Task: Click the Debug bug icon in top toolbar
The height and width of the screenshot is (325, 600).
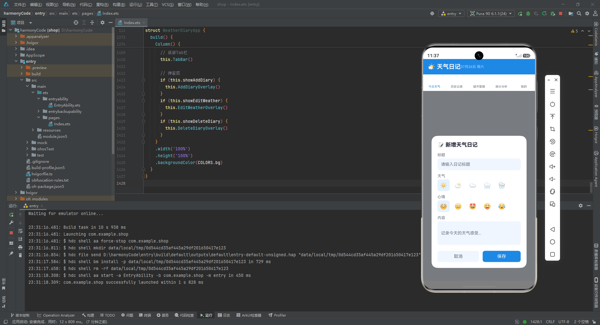Action: point(528,13)
